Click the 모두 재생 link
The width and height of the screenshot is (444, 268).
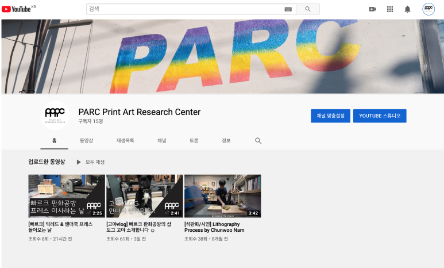pos(95,162)
